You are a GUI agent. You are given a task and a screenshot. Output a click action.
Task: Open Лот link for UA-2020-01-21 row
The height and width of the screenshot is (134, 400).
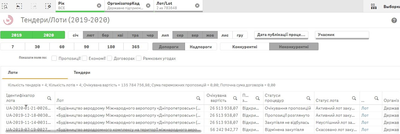coord(365,108)
